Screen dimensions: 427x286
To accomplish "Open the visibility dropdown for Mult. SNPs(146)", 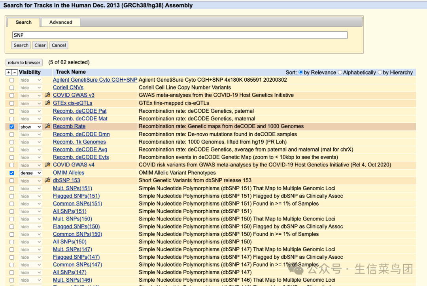I will (x=30, y=280).
